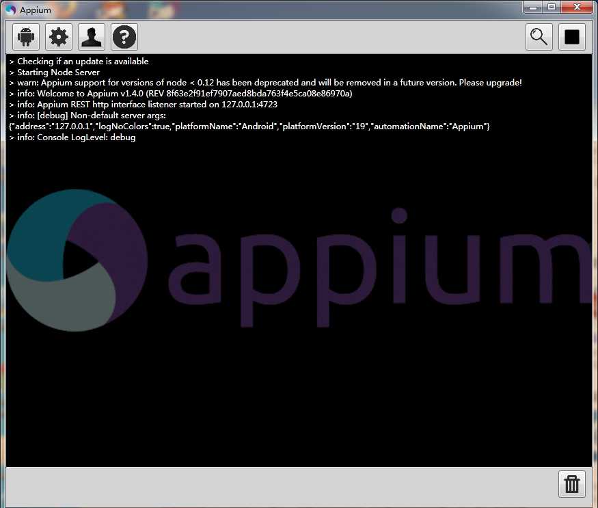The image size is (598, 508).
Task: Click the server args JSON line
Action: click(249, 126)
